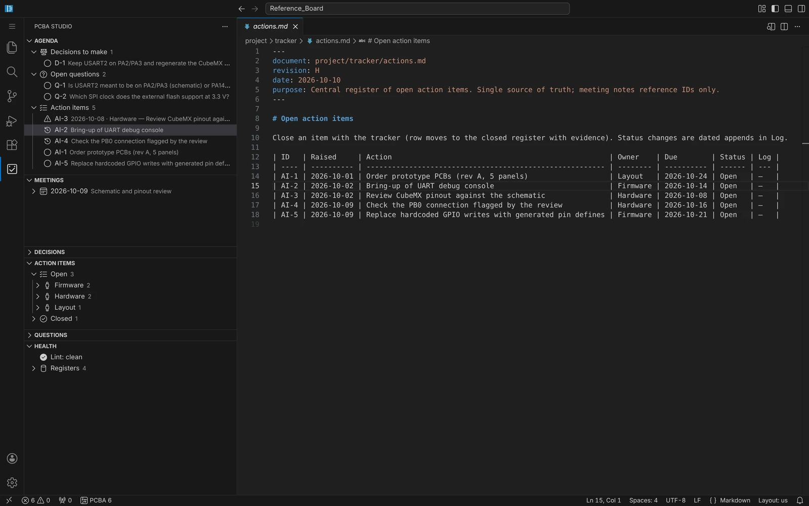This screenshot has width=809, height=506.
Task: Collapse the Decisions to make group
Action: tap(34, 52)
